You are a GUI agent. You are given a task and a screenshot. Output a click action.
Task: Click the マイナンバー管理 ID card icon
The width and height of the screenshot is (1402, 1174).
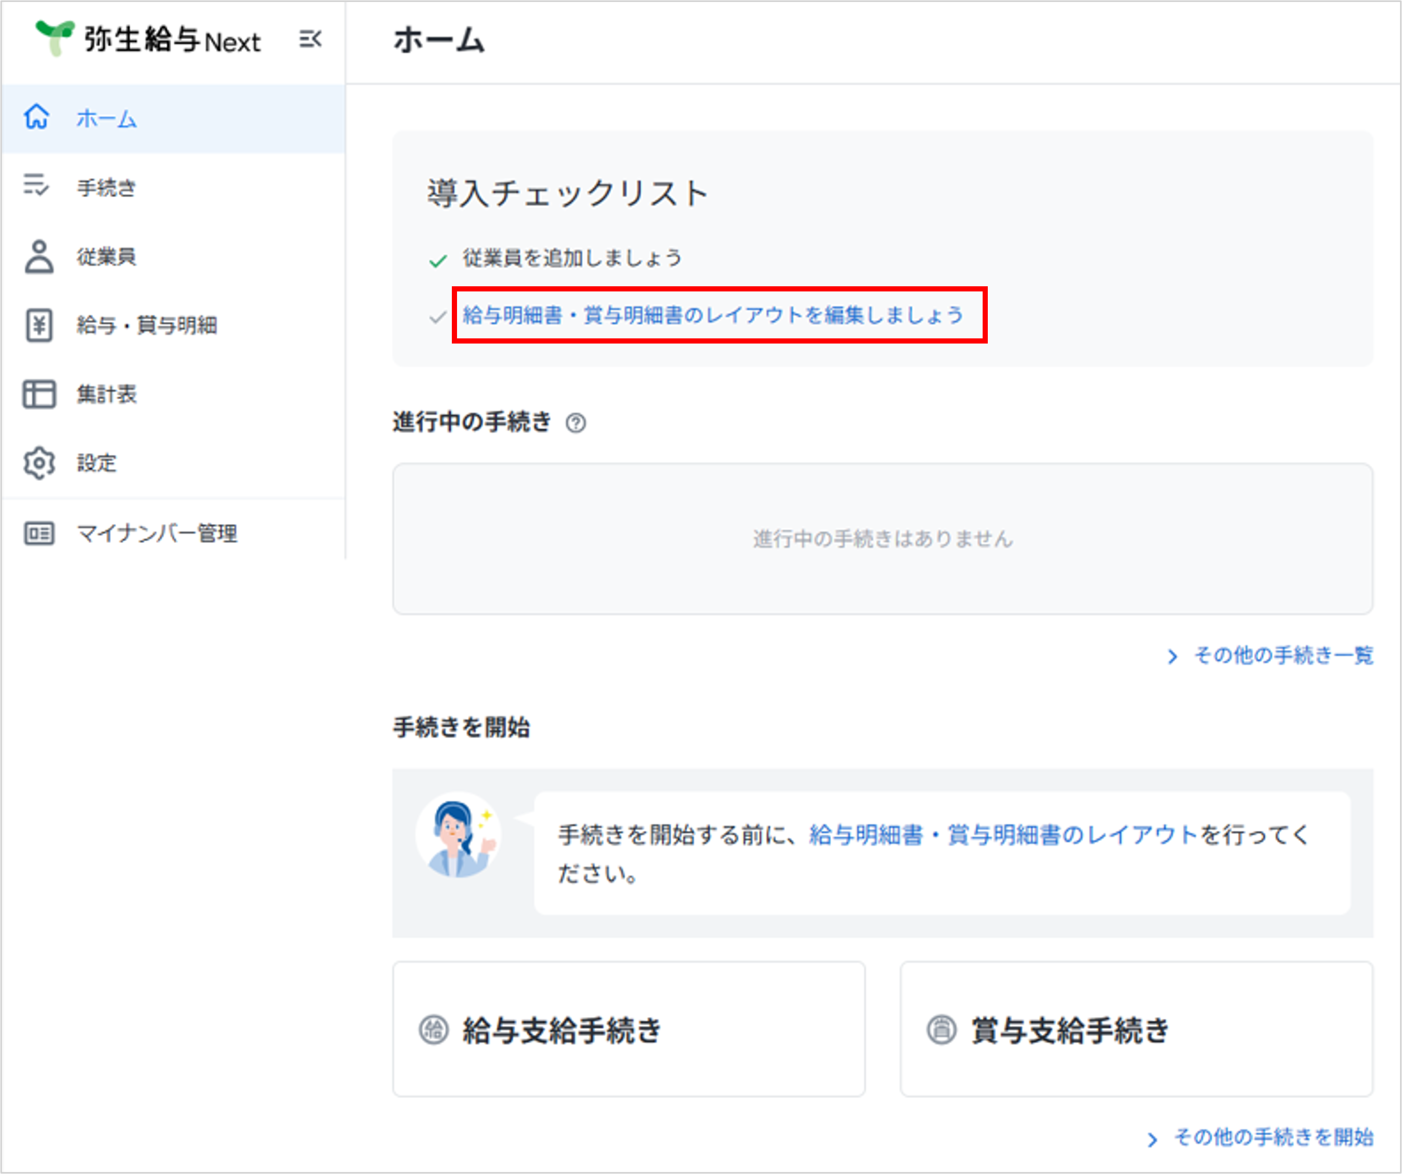(x=39, y=533)
